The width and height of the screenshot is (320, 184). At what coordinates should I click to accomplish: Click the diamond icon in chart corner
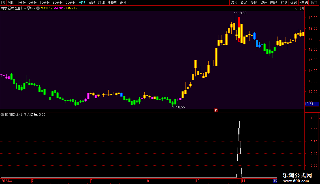(x=297, y=8)
